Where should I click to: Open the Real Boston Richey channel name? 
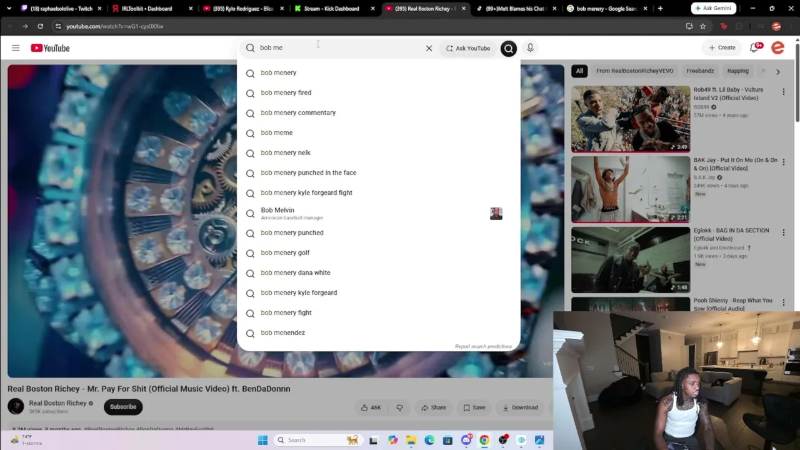pyautogui.click(x=57, y=403)
